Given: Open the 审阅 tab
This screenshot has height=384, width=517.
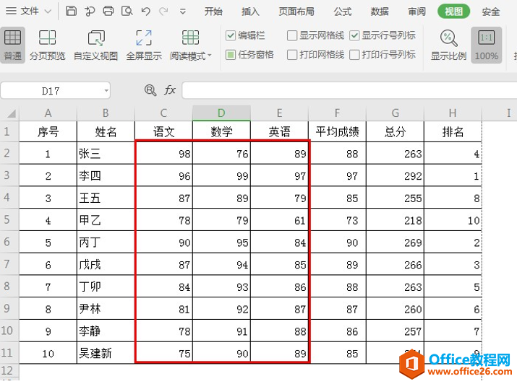Looking at the screenshot, I should click(x=416, y=12).
